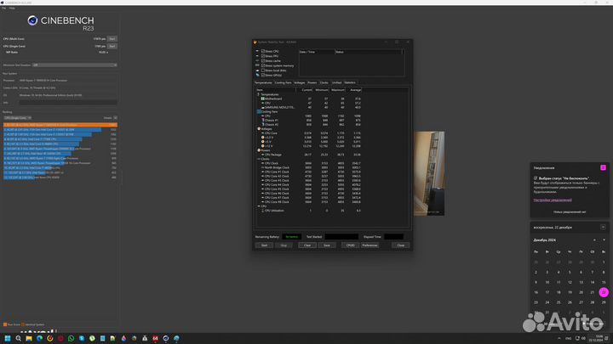
Task: Enable the Stress local disks checkbox
Action: (263, 70)
